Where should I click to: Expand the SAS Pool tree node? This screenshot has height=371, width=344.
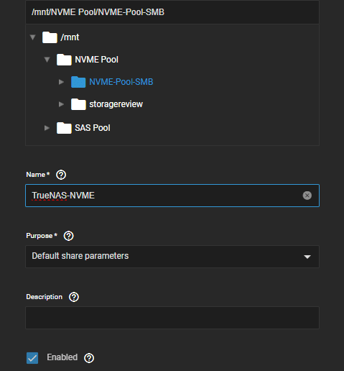tap(47, 128)
